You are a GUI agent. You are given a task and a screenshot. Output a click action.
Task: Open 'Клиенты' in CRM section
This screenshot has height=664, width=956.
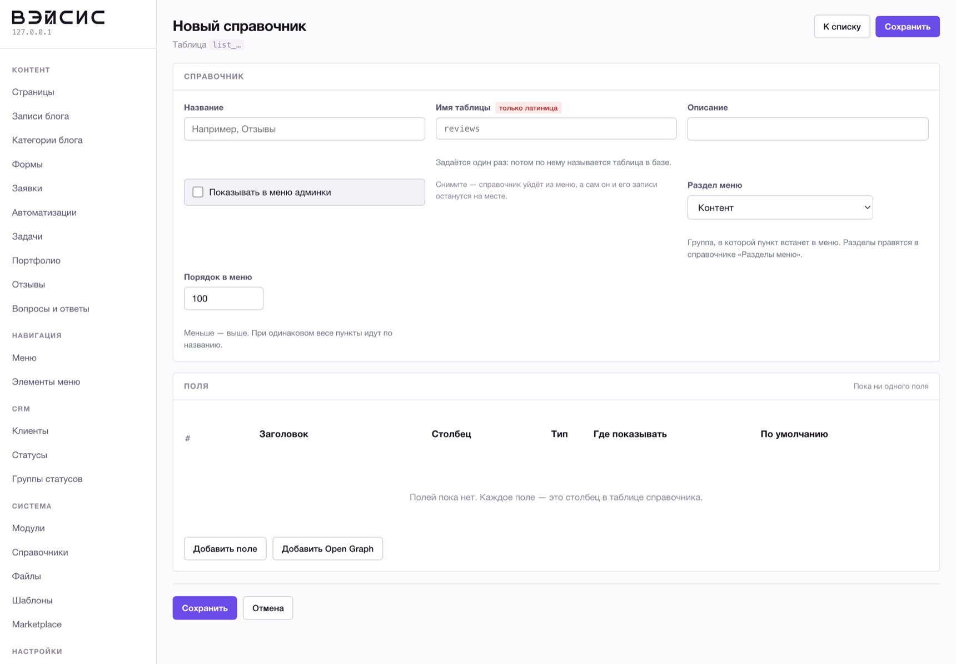point(30,430)
